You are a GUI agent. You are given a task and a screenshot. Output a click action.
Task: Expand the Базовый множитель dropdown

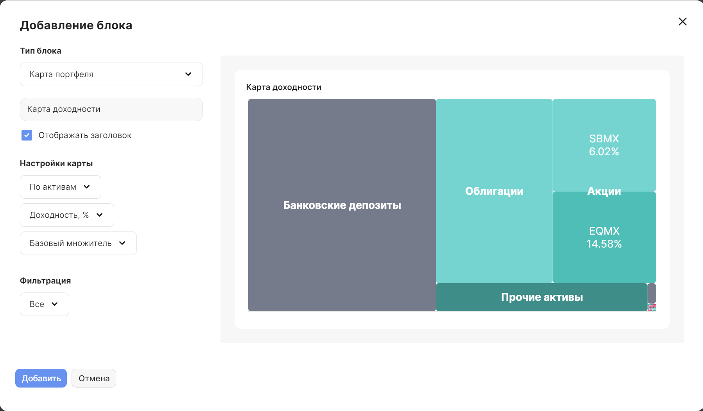coord(78,243)
